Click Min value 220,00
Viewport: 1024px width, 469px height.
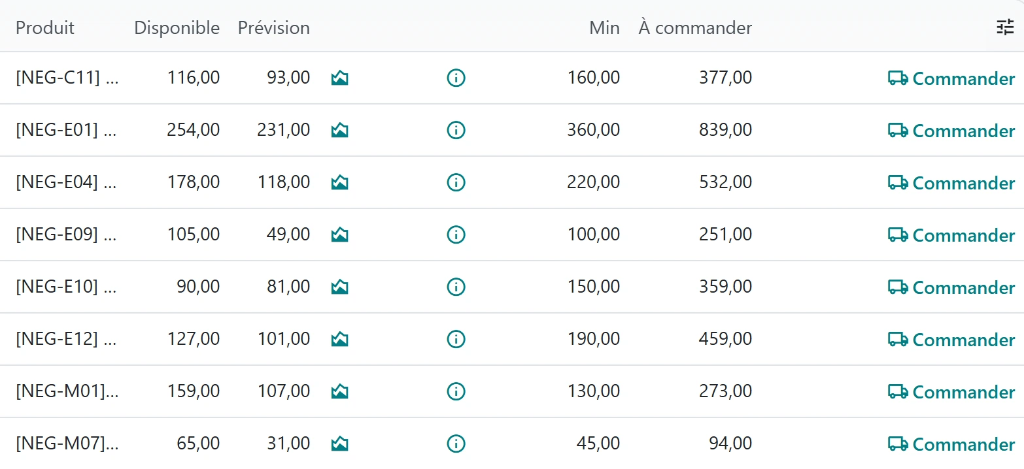click(x=593, y=182)
